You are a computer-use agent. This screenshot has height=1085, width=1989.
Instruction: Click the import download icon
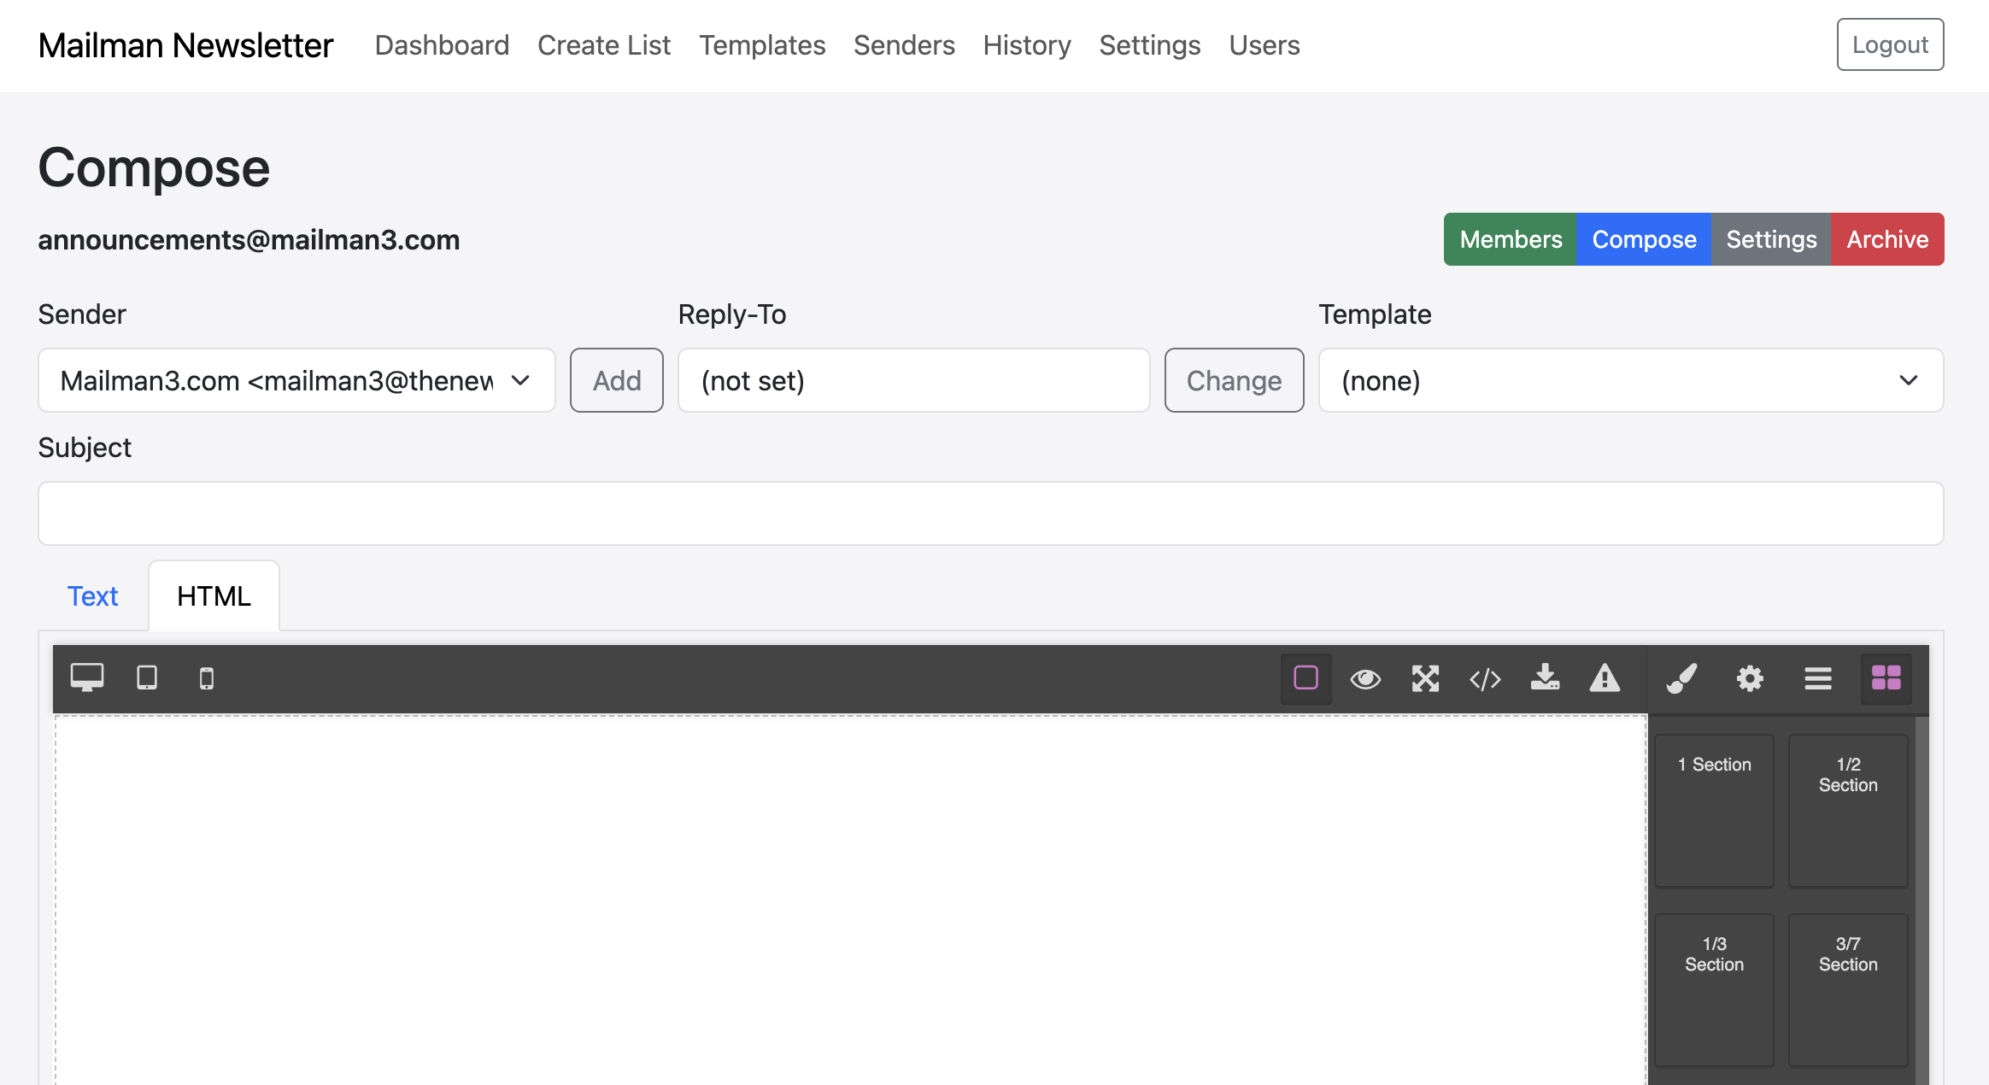pos(1545,678)
